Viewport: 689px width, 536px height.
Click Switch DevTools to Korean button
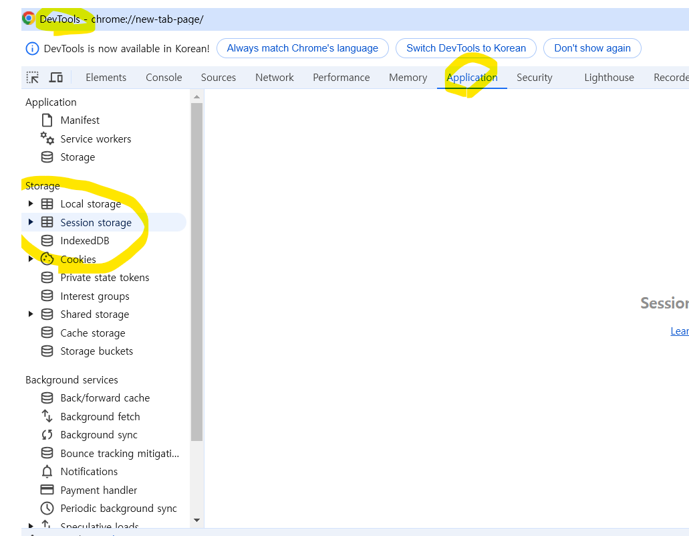pos(466,48)
